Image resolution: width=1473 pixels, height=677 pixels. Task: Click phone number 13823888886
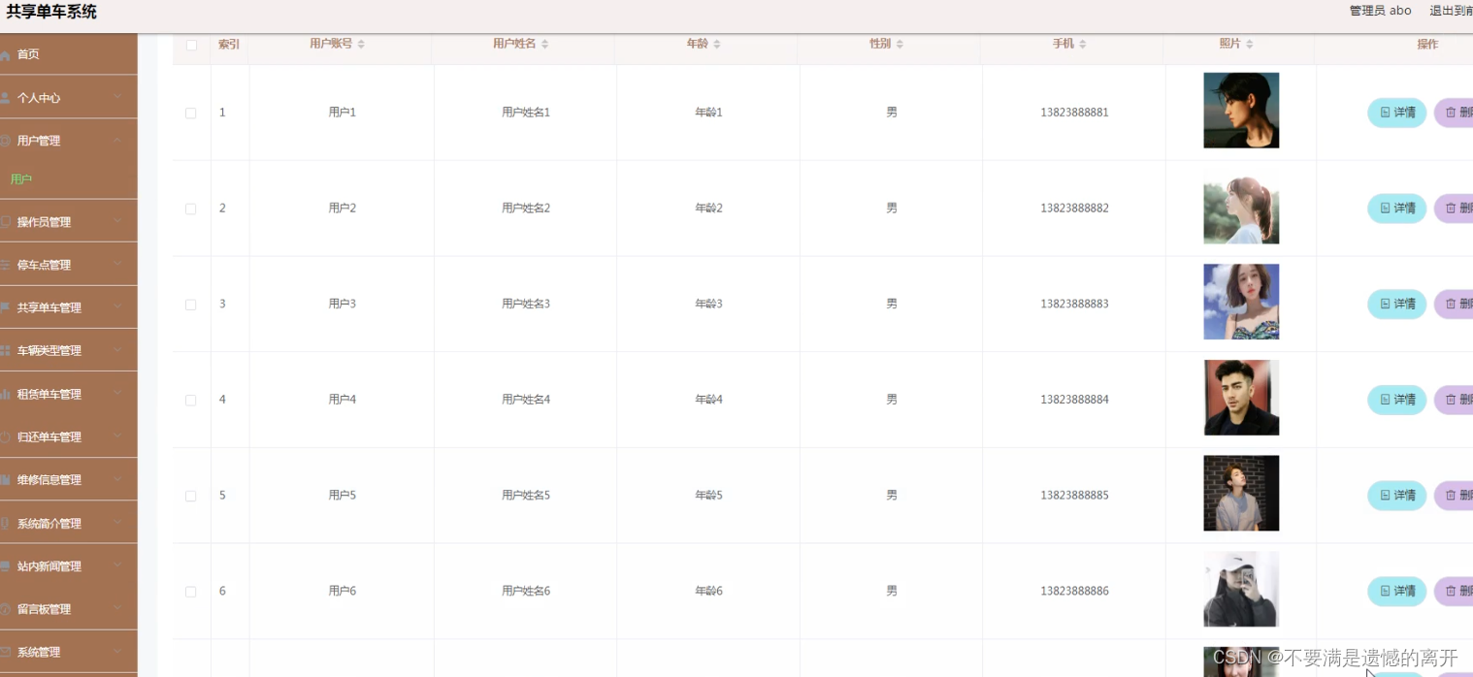[1074, 591]
